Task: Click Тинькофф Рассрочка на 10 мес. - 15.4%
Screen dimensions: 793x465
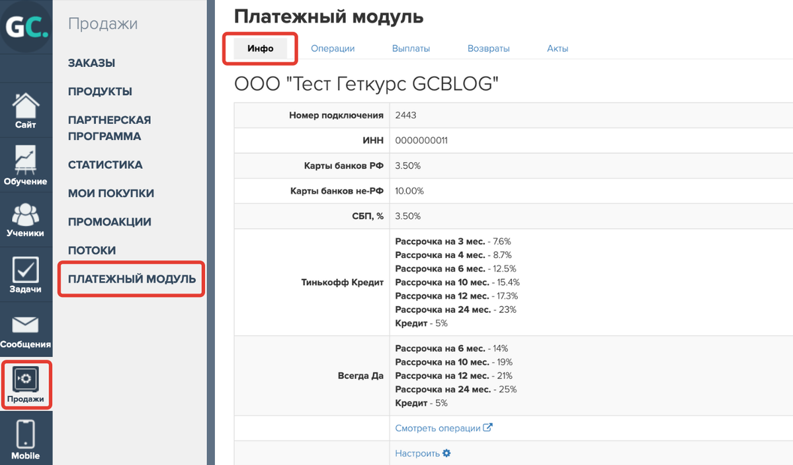Action: pyautogui.click(x=458, y=283)
